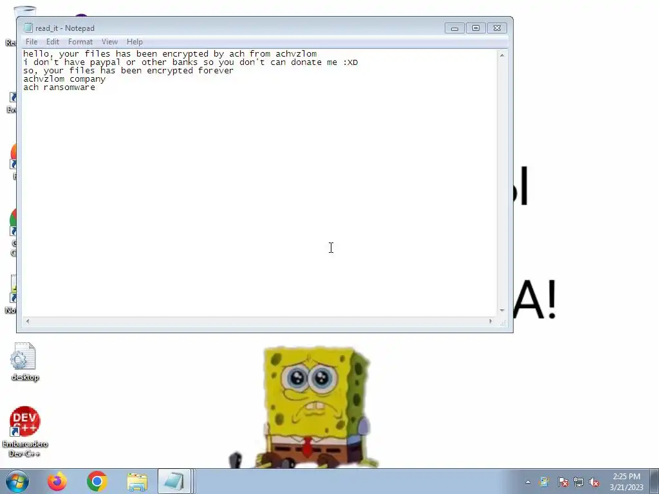Open the View menu in Notepad
This screenshot has width=659, height=494.
click(109, 42)
